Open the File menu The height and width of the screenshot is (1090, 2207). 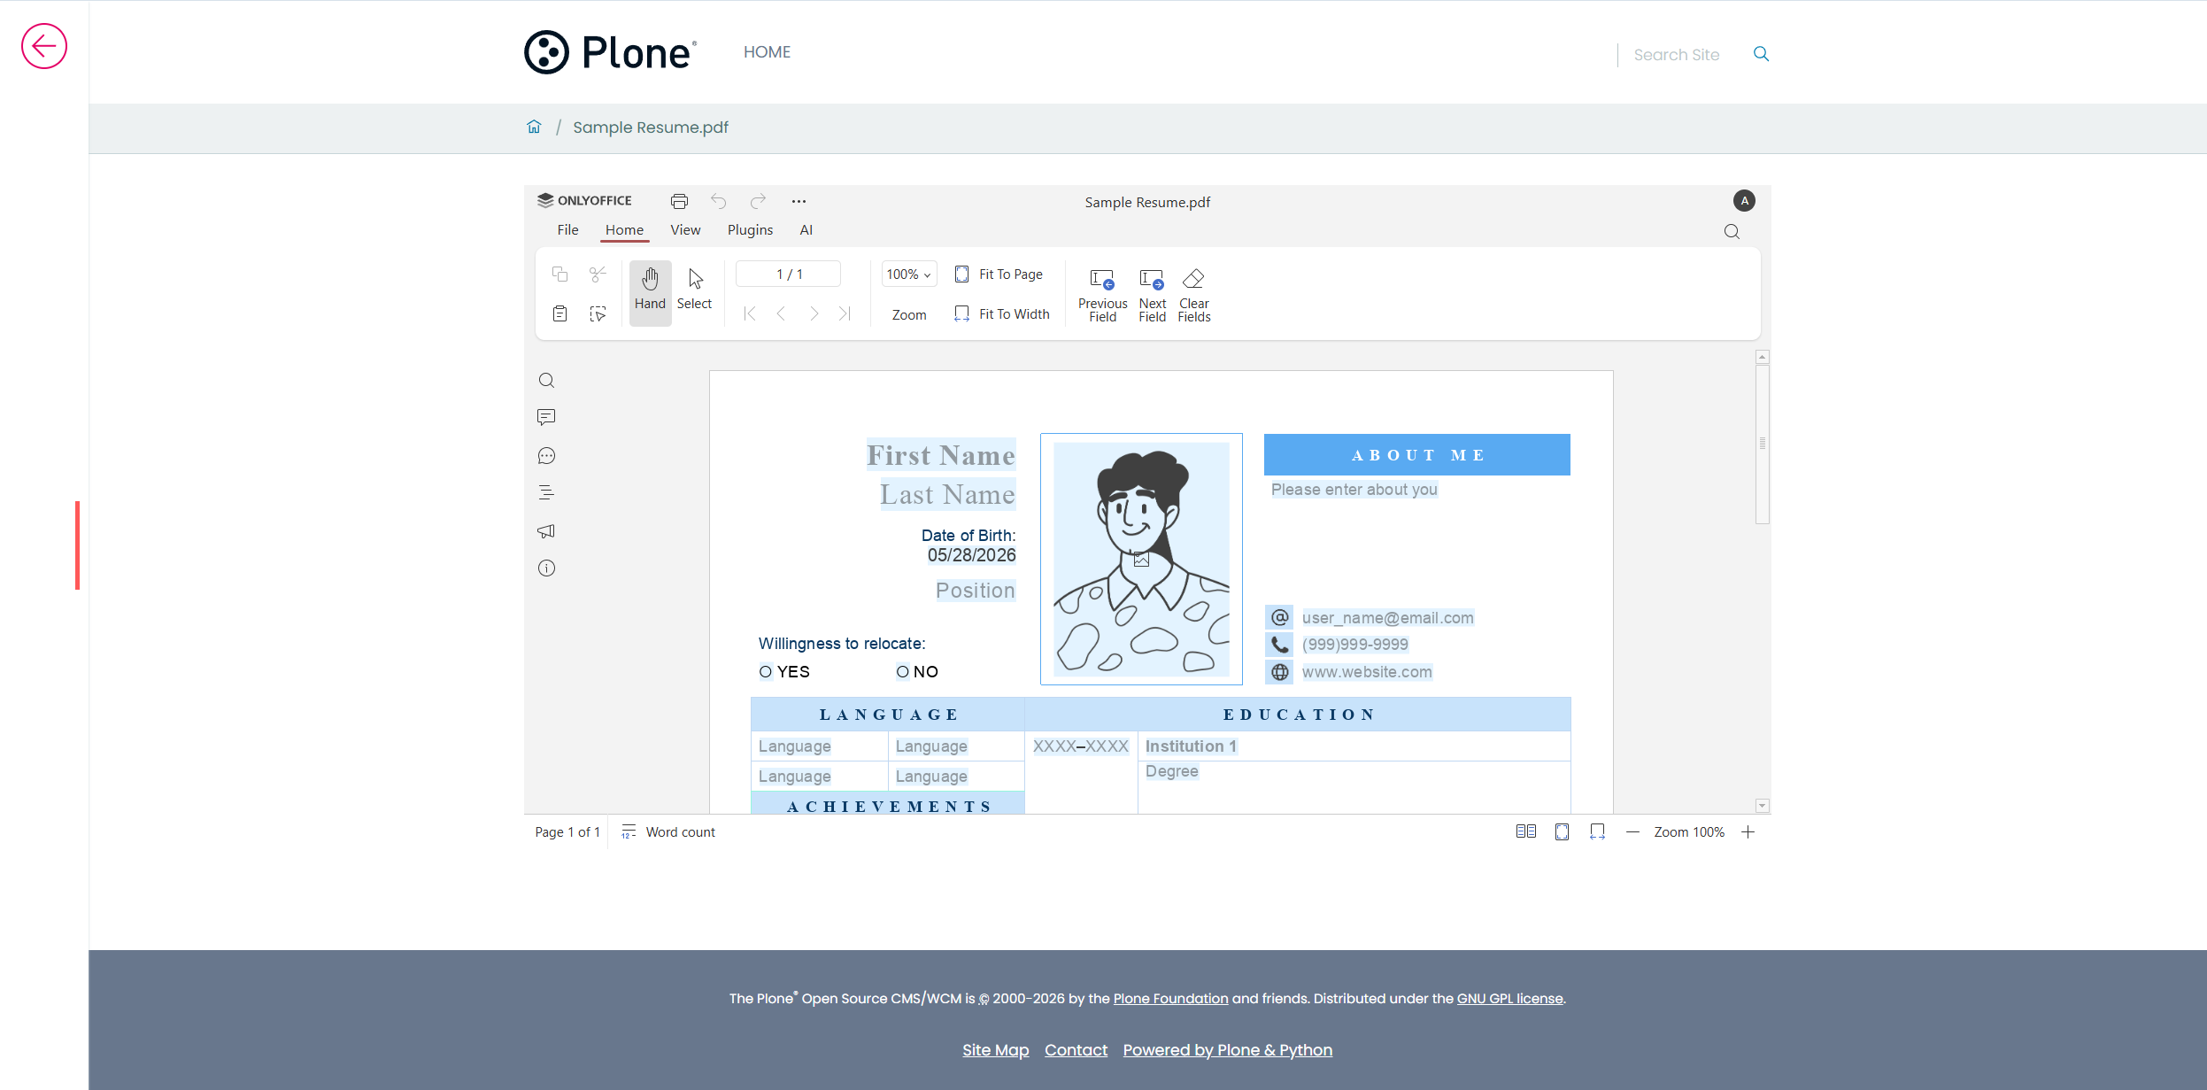pos(567,230)
